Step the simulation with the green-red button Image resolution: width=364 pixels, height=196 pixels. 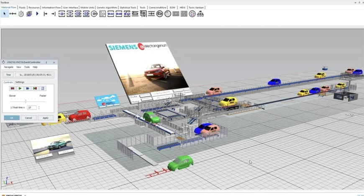[x=35, y=88]
